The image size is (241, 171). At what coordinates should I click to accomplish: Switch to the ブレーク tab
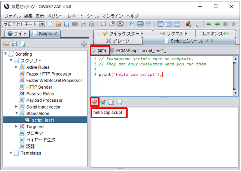pyautogui.click(x=118, y=41)
